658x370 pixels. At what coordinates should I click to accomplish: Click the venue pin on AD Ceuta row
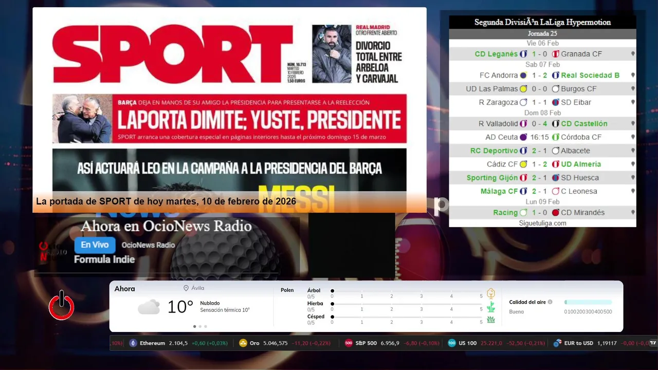click(633, 137)
